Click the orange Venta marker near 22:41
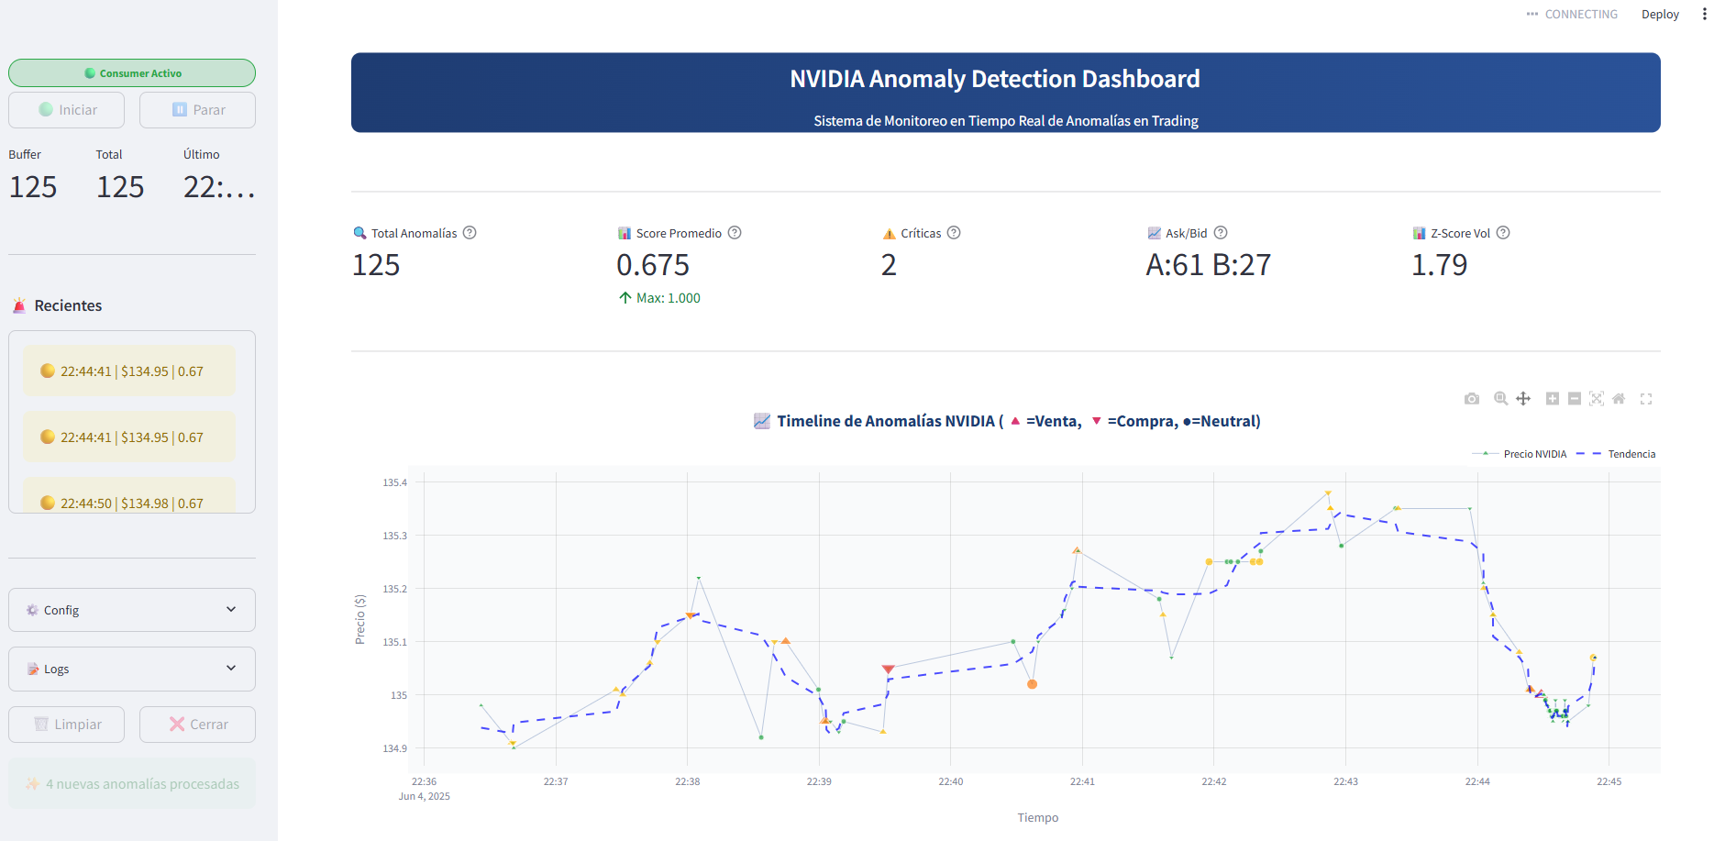Image resolution: width=1714 pixels, height=841 pixels. click(x=1077, y=550)
